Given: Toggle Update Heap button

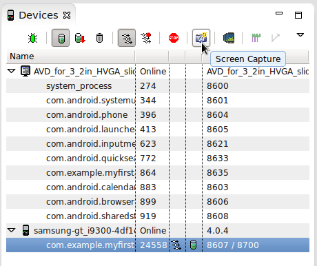Looking at the screenshot, I should (x=61, y=38).
